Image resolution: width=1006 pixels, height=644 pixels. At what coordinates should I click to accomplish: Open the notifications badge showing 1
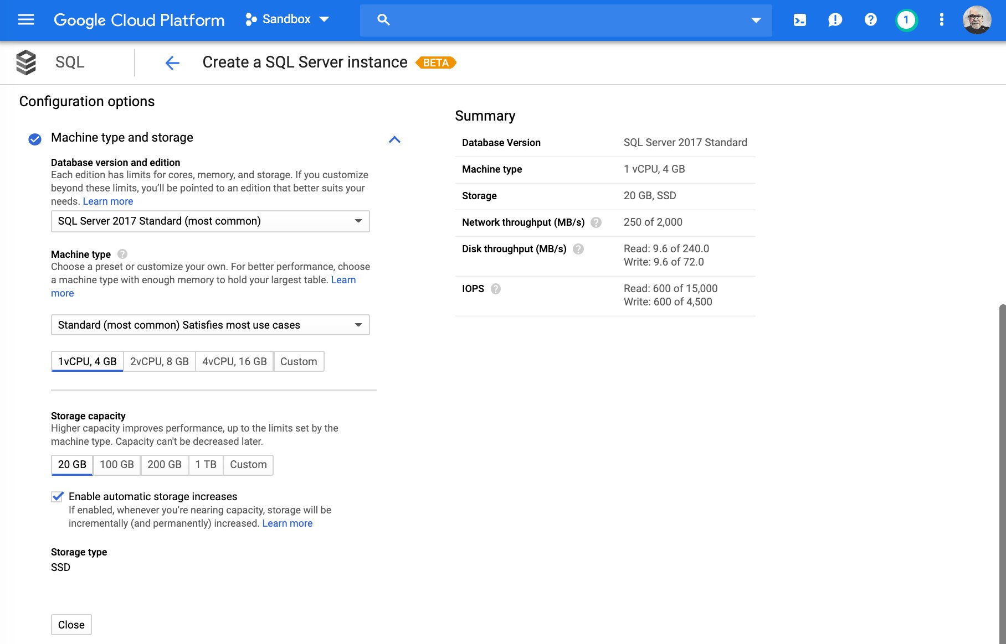pos(906,20)
